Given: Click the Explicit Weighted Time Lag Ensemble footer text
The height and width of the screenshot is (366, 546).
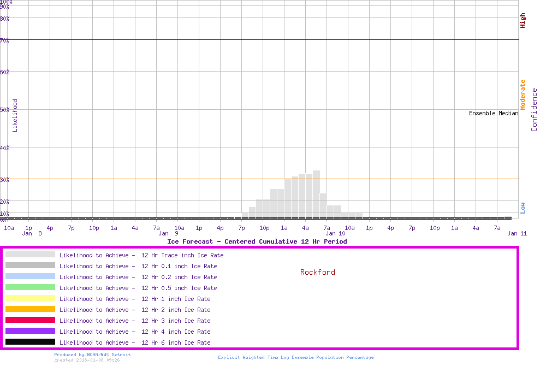Looking at the screenshot, I should click(x=296, y=357).
